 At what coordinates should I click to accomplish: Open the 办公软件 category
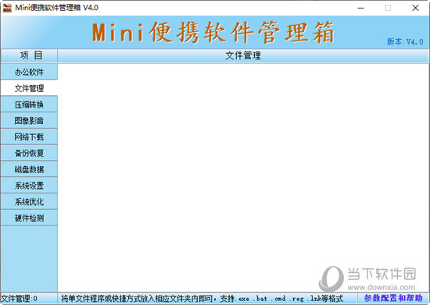click(29, 73)
